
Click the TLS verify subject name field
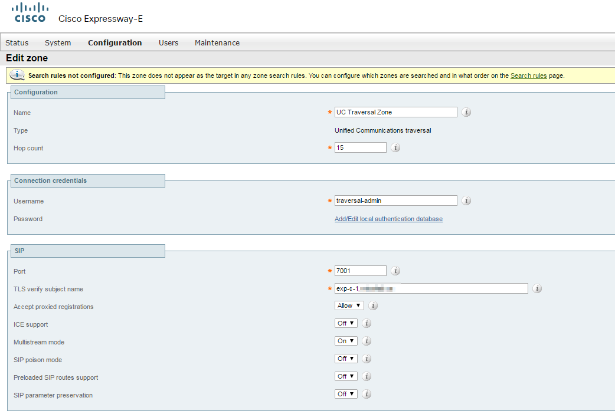431,288
